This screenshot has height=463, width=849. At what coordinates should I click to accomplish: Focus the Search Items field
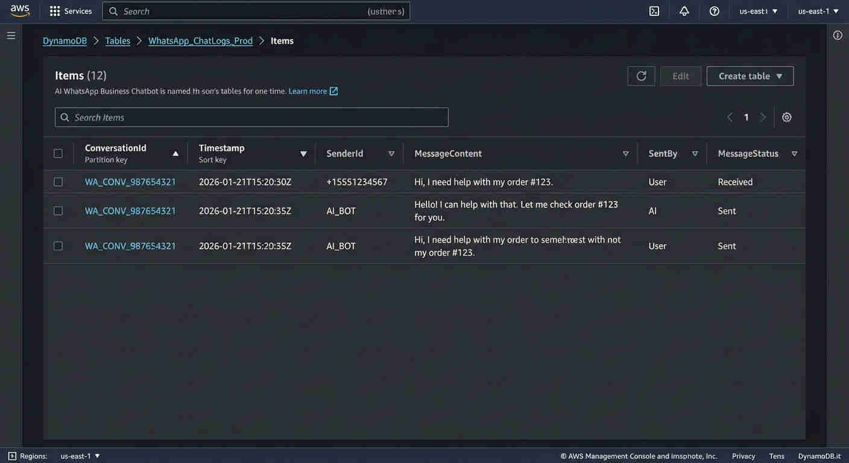pyautogui.click(x=251, y=118)
